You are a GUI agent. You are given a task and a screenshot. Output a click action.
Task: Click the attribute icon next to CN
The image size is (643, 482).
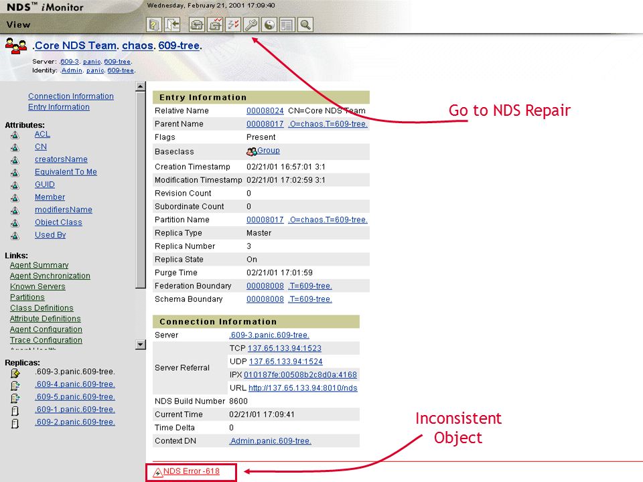tap(15, 147)
